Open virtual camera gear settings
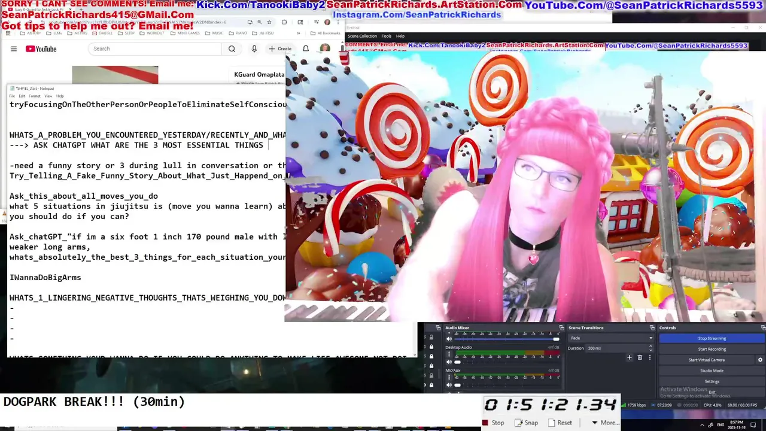This screenshot has height=431, width=766. coord(760,360)
